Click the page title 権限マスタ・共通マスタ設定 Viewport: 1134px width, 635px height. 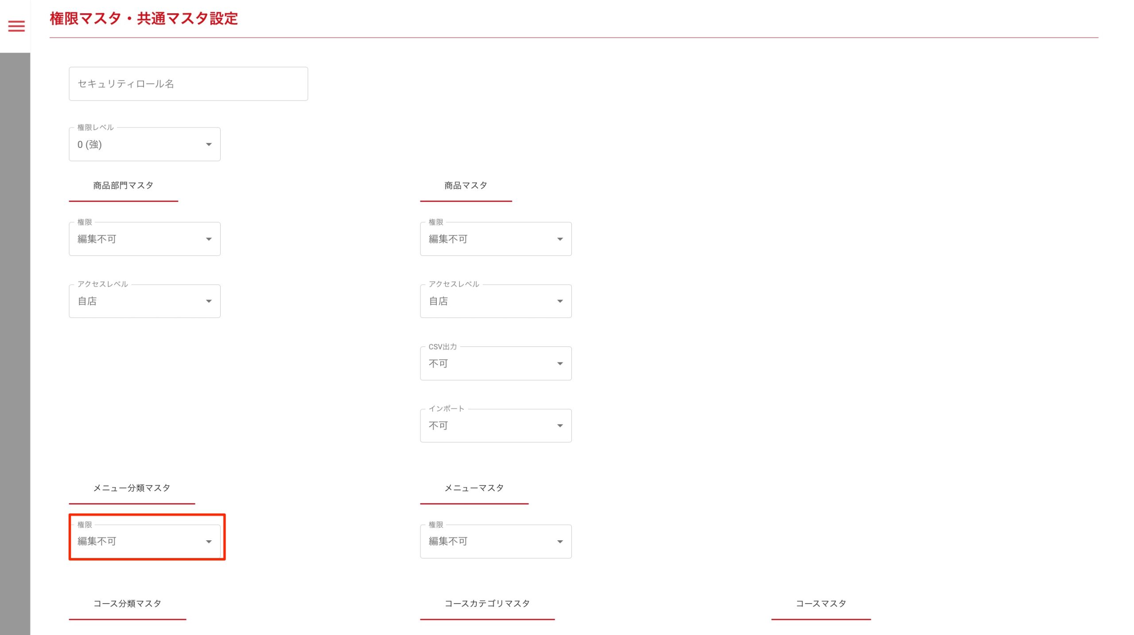pyautogui.click(x=144, y=19)
